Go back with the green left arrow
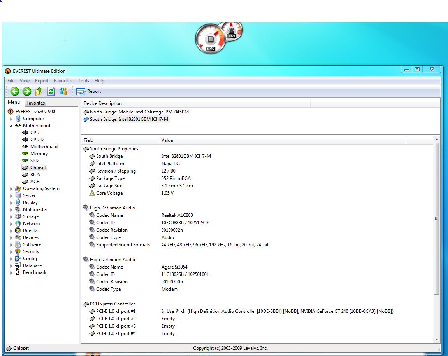 [x=14, y=91]
